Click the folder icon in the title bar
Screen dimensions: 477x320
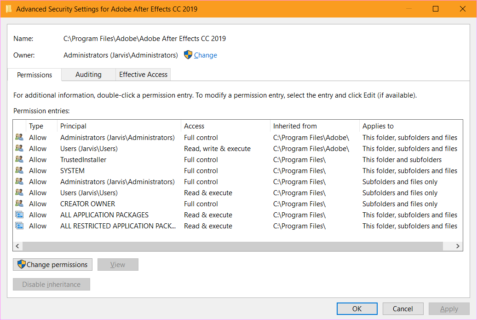(9, 9)
